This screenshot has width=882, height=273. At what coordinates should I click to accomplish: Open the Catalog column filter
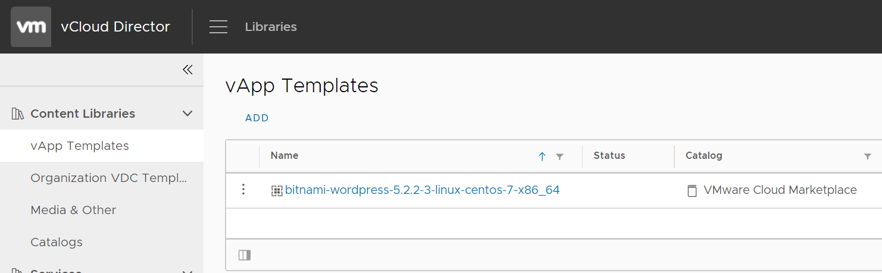click(x=868, y=156)
